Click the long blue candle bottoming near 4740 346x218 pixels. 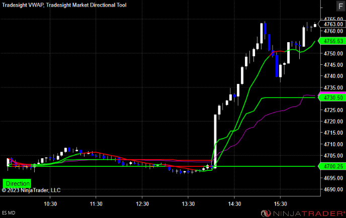(277, 66)
